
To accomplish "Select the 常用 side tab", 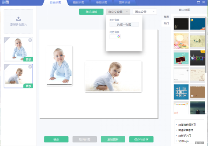I will (166, 17).
